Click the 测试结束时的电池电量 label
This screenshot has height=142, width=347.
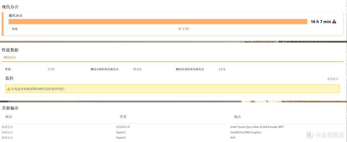[x=190, y=69]
